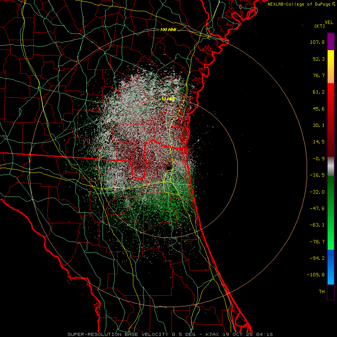Image resolution: width=337 pixels, height=337 pixels.
Task: Click the 14.5 velocity scale value
Action: click(x=319, y=142)
